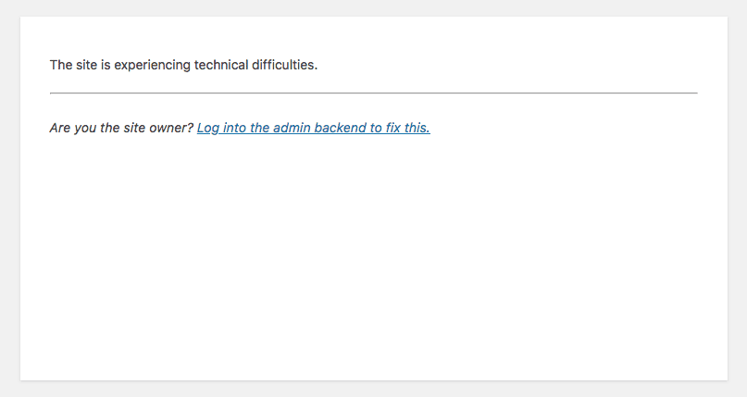This screenshot has width=747, height=397.
Task: Click the empty white area below the link
Action: [x=373, y=259]
